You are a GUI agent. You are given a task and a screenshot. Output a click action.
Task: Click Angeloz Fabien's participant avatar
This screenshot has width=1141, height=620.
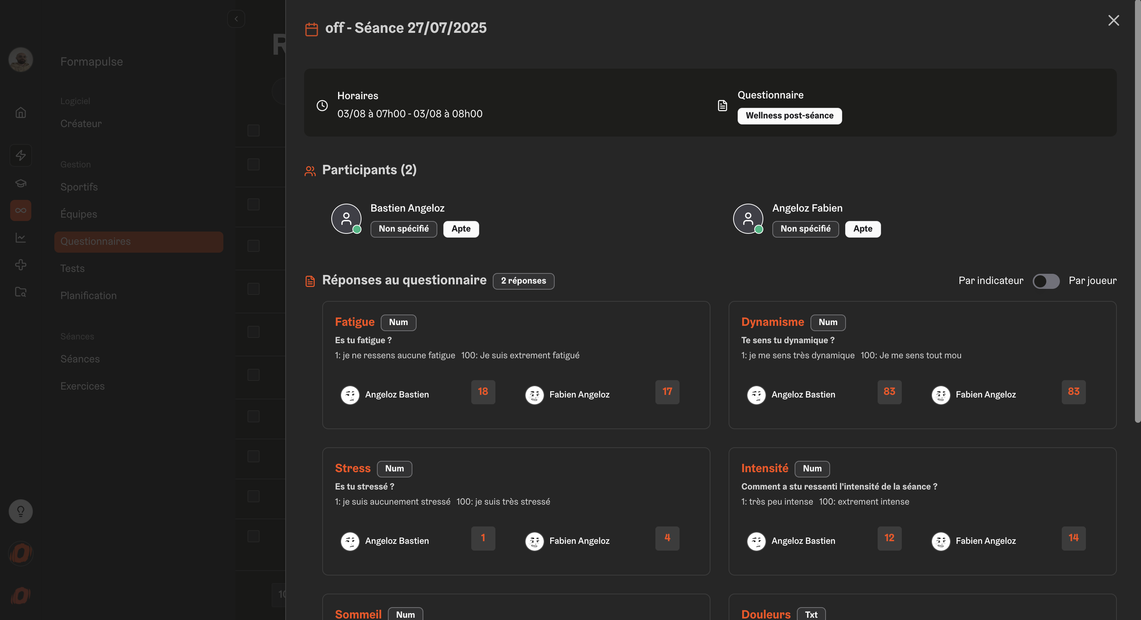[x=748, y=218]
